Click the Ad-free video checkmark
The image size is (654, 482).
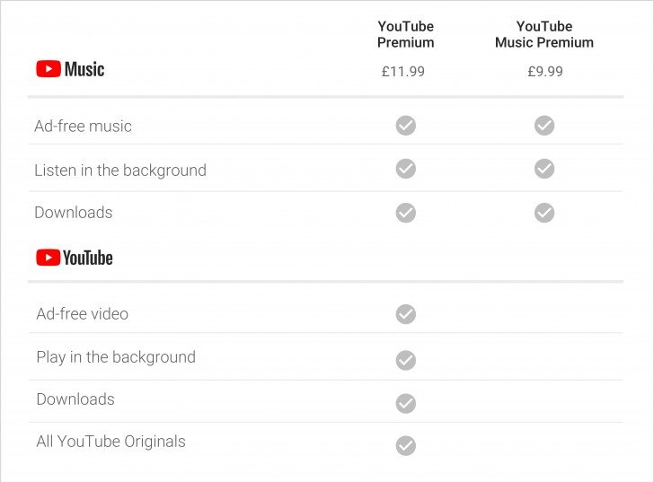pos(406,314)
